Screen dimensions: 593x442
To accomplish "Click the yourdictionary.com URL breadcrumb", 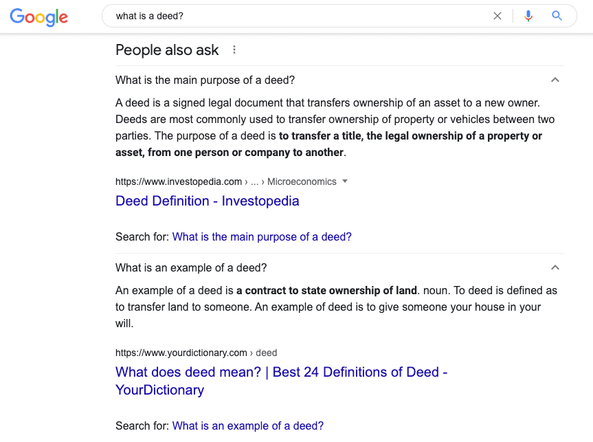I will (x=181, y=353).
